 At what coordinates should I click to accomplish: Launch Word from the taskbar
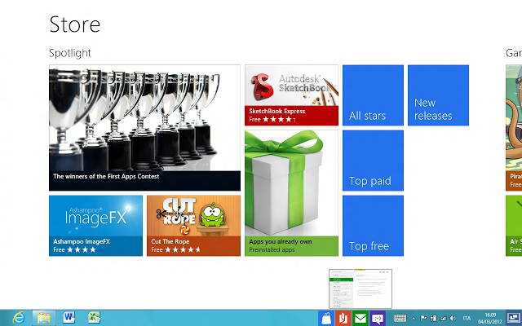(x=69, y=318)
